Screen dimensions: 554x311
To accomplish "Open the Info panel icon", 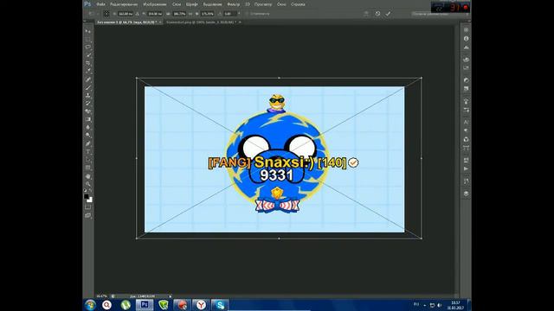I will click(466, 38).
